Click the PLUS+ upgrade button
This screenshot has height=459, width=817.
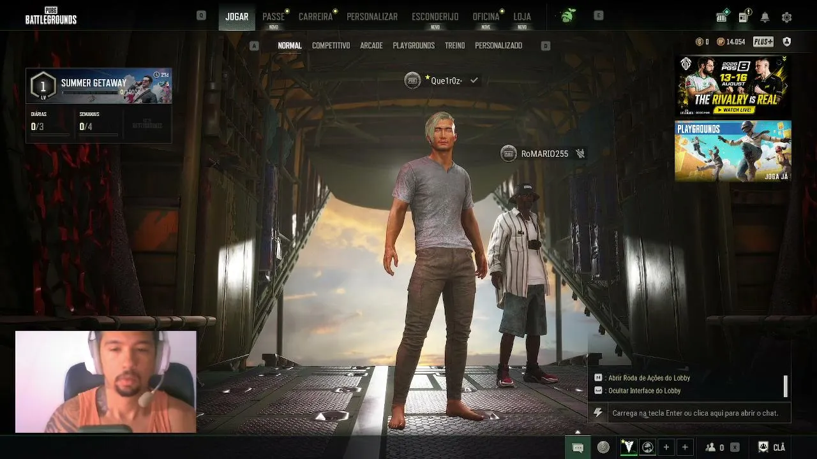pos(763,42)
